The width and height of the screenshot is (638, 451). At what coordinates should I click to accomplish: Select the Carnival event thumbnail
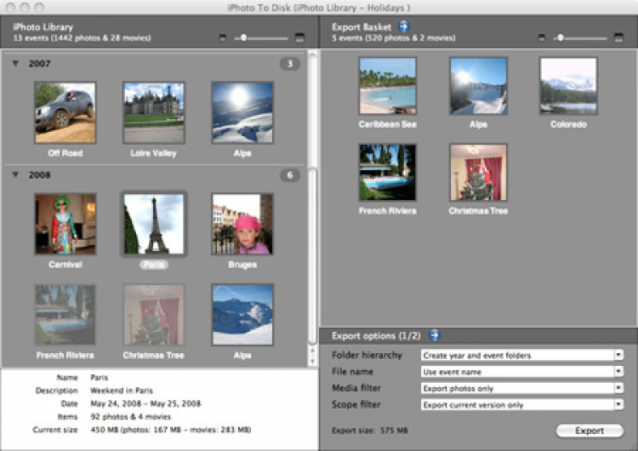click(66, 225)
